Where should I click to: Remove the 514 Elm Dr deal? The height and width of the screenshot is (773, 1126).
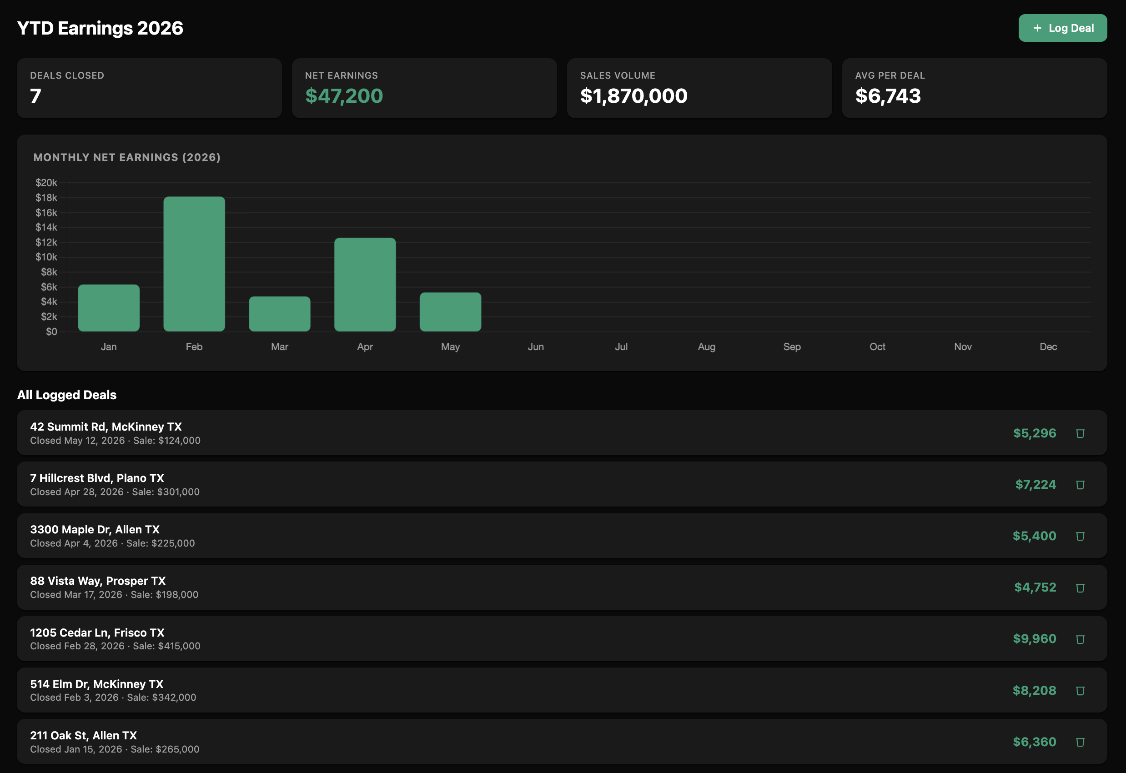1080,690
